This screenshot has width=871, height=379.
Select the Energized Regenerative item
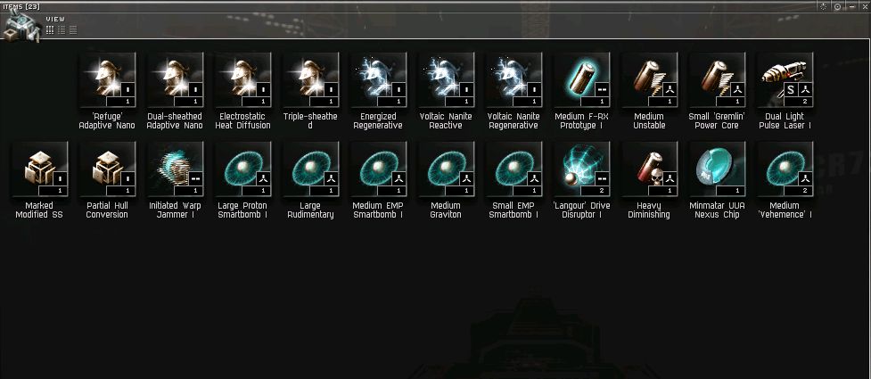coord(378,79)
